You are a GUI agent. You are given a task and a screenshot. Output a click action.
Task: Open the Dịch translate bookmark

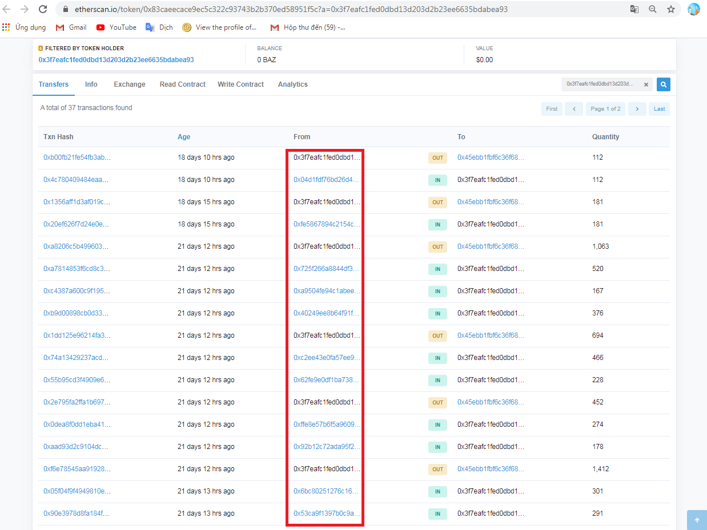point(159,27)
